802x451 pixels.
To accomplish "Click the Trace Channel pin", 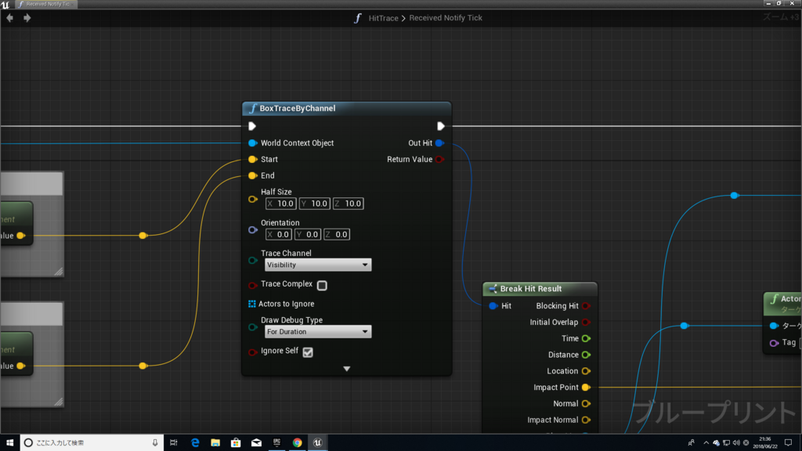I will [x=253, y=261].
